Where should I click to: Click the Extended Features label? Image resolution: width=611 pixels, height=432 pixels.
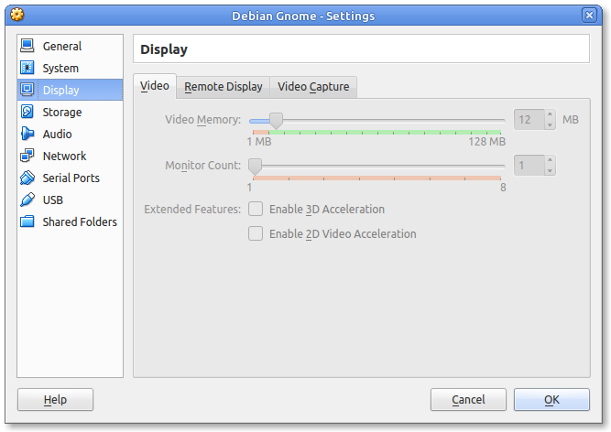coord(192,210)
